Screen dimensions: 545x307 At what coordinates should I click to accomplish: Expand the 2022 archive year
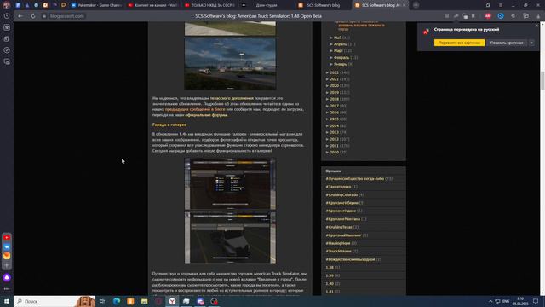[327, 72]
